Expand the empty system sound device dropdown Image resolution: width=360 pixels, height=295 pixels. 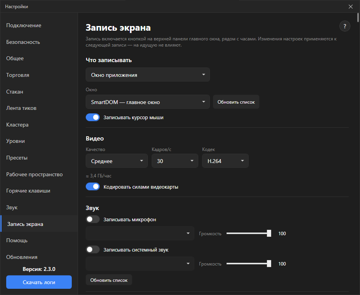coord(140,264)
